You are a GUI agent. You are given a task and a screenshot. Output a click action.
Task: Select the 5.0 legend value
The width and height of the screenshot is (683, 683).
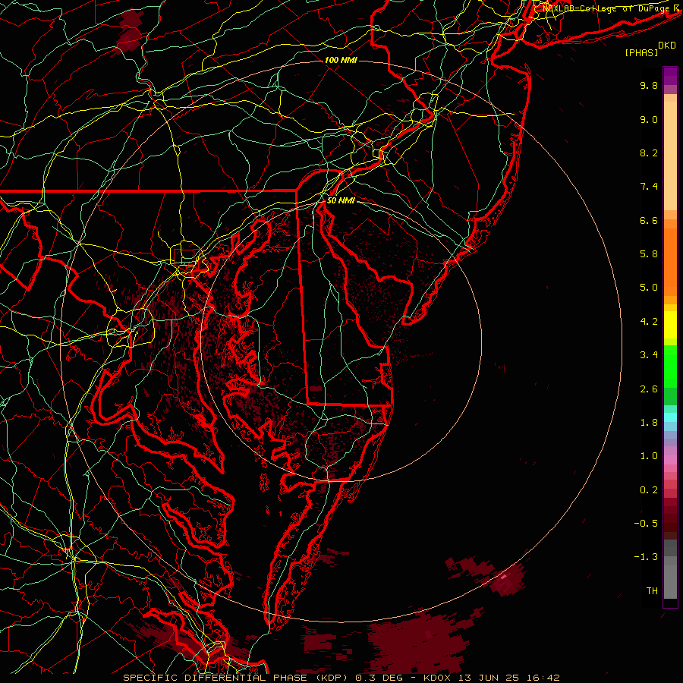tap(649, 288)
